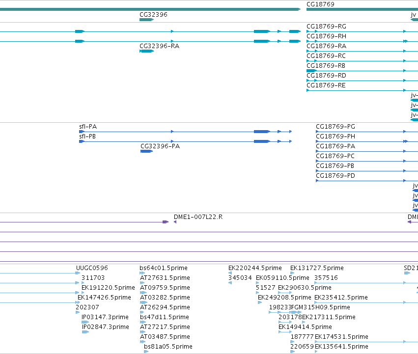418x354 pixels.
Task: Select the EK149414.5prime EST label
Action: tap(305, 327)
